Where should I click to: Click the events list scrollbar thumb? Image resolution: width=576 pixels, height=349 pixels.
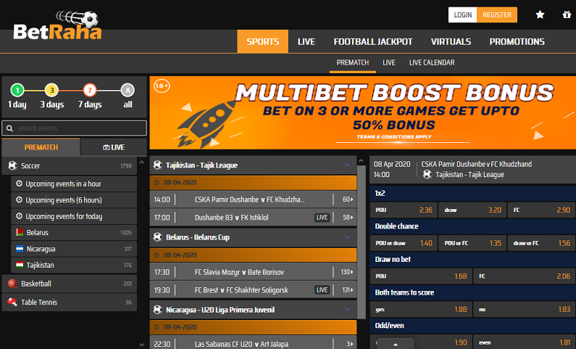point(361,242)
